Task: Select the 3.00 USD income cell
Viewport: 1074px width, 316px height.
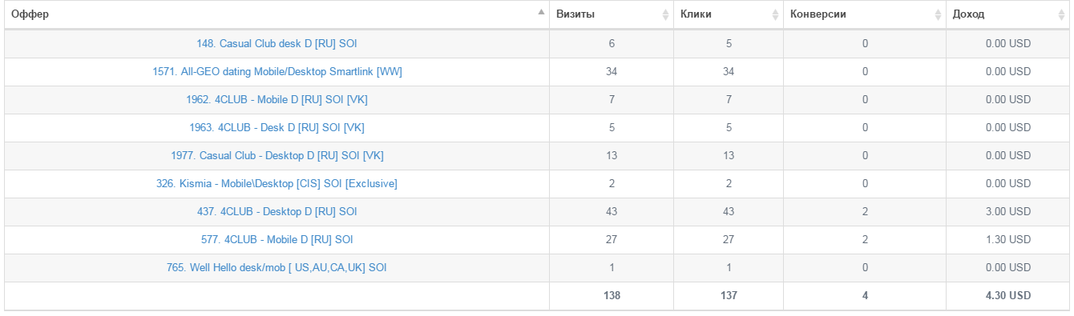Action: 1008,211
